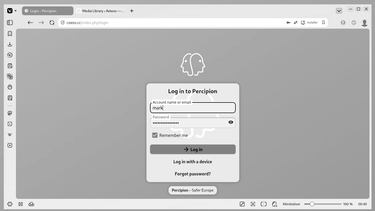Viewport: 375px width, 211px height.
Task: Uncheck the Remember me checkbox
Action: coord(155,135)
